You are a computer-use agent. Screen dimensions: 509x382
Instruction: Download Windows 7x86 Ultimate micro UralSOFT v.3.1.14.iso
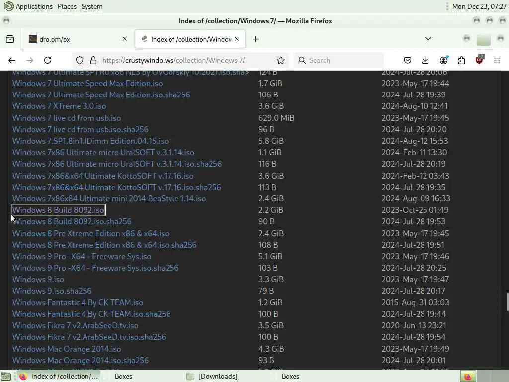pos(103,152)
